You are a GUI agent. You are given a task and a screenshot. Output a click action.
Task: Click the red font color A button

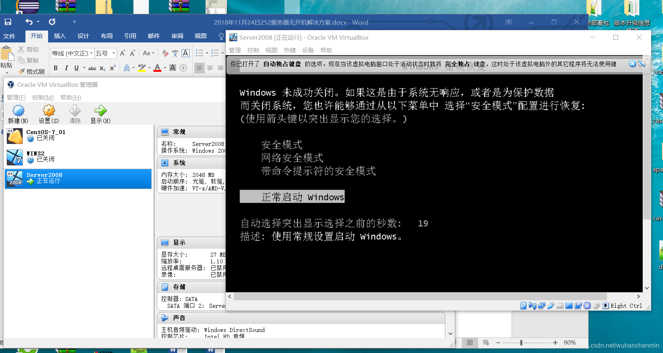point(157,68)
